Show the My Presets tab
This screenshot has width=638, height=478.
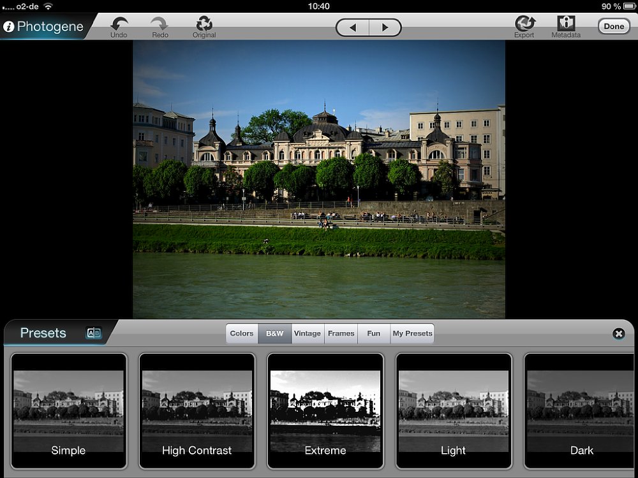412,333
